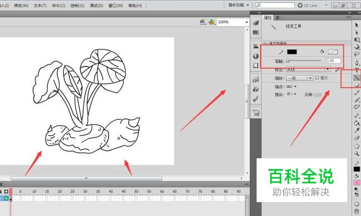Select the 3D Rotation tool

(357, 47)
